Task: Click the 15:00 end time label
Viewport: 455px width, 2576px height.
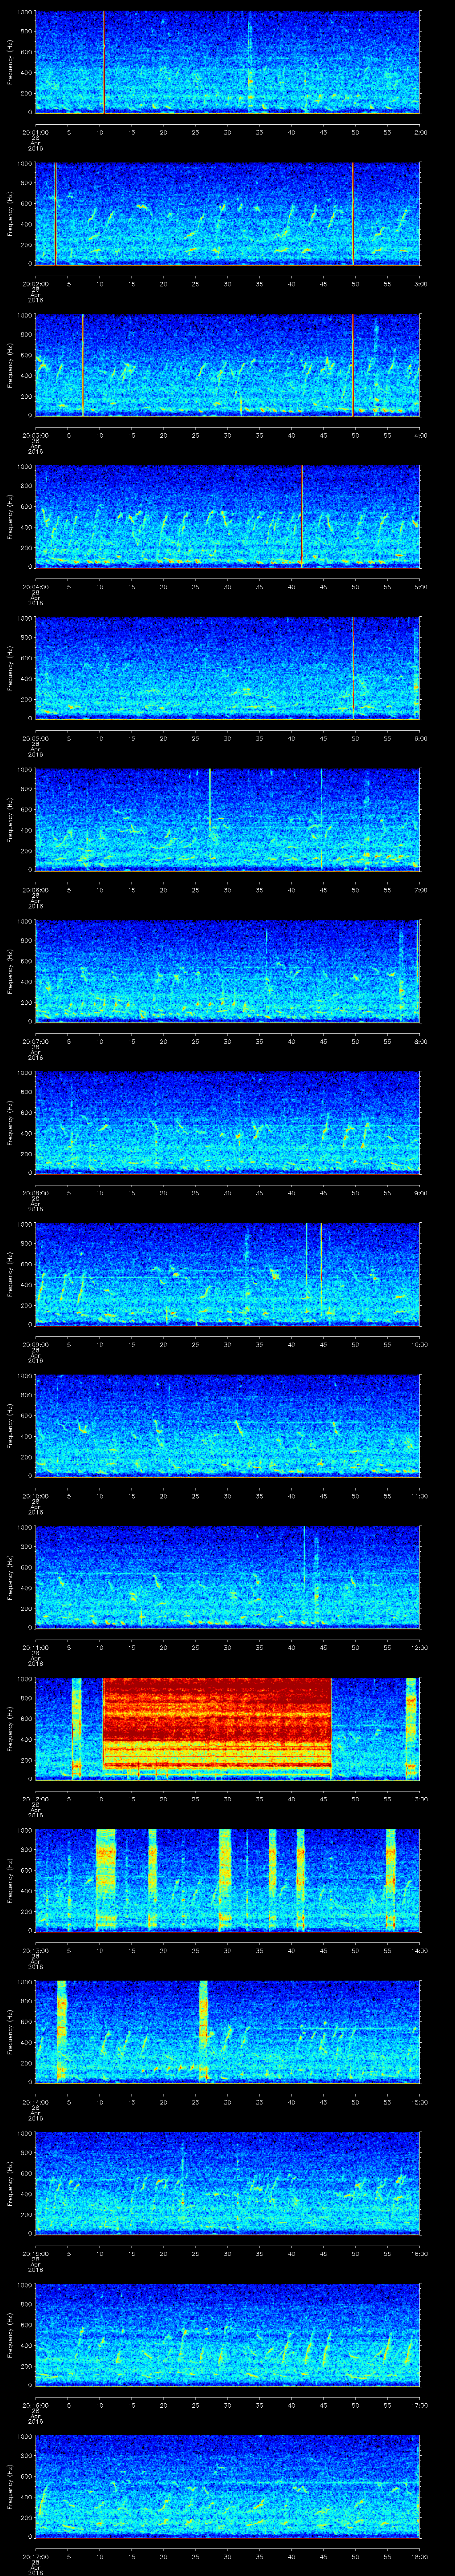Action: tap(420, 2102)
